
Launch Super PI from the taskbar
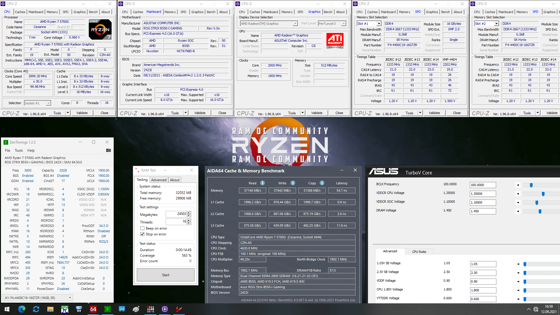tap(65, 309)
